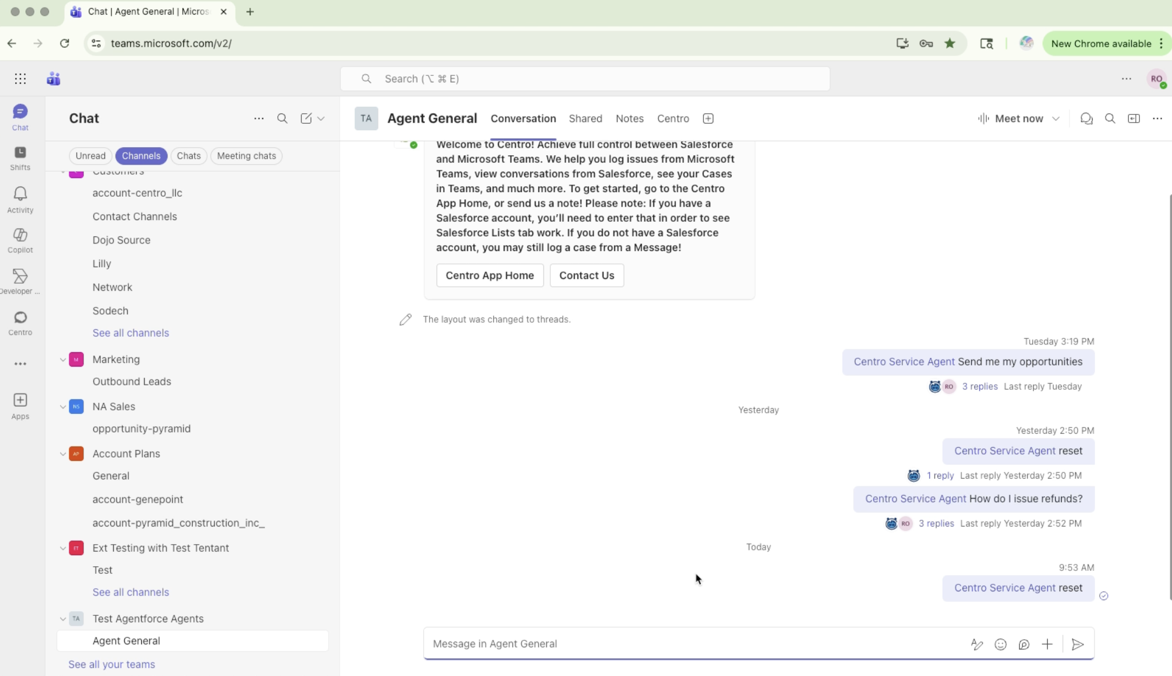
Task: Open the Developer Portal app
Action: coord(20,281)
